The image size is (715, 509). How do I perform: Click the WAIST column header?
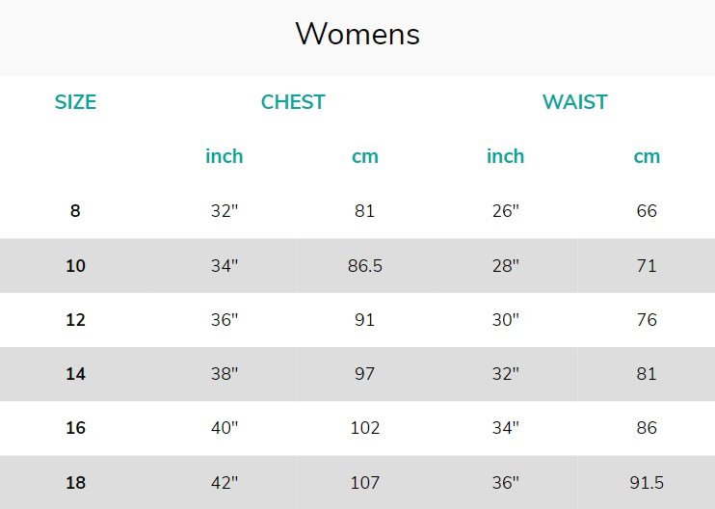(x=574, y=102)
